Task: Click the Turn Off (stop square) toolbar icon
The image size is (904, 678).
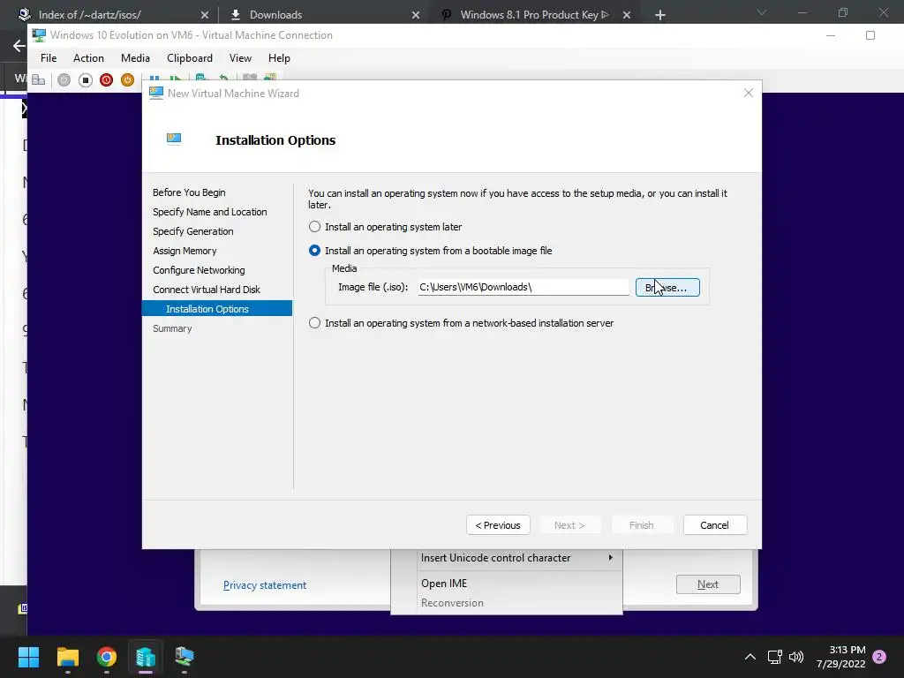Action: click(x=86, y=80)
